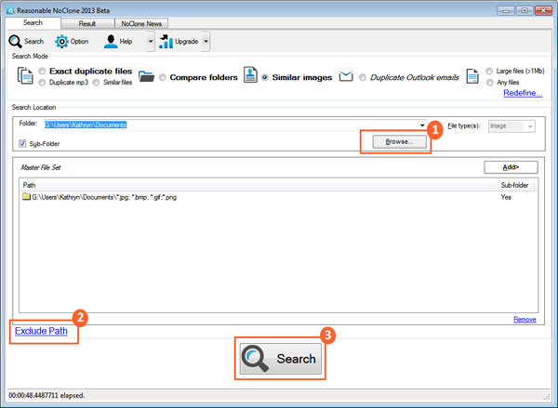This screenshot has height=408, width=558.
Task: Click the Sub-folder column header
Action: click(515, 185)
